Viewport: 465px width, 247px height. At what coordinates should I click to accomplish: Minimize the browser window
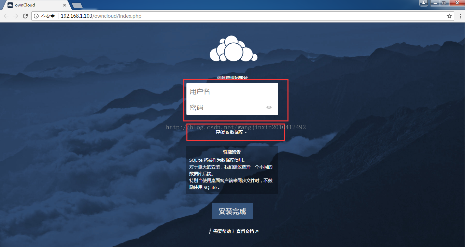(435, 3)
